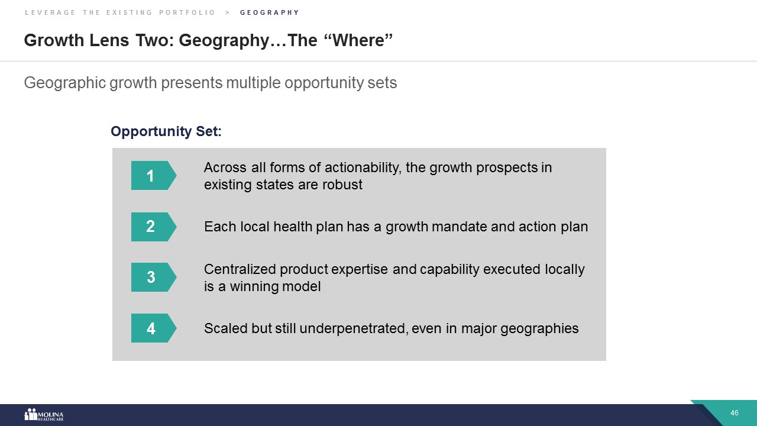Click the 'Geographic growth presents' subtitle text
757x426 pixels.
click(x=210, y=83)
